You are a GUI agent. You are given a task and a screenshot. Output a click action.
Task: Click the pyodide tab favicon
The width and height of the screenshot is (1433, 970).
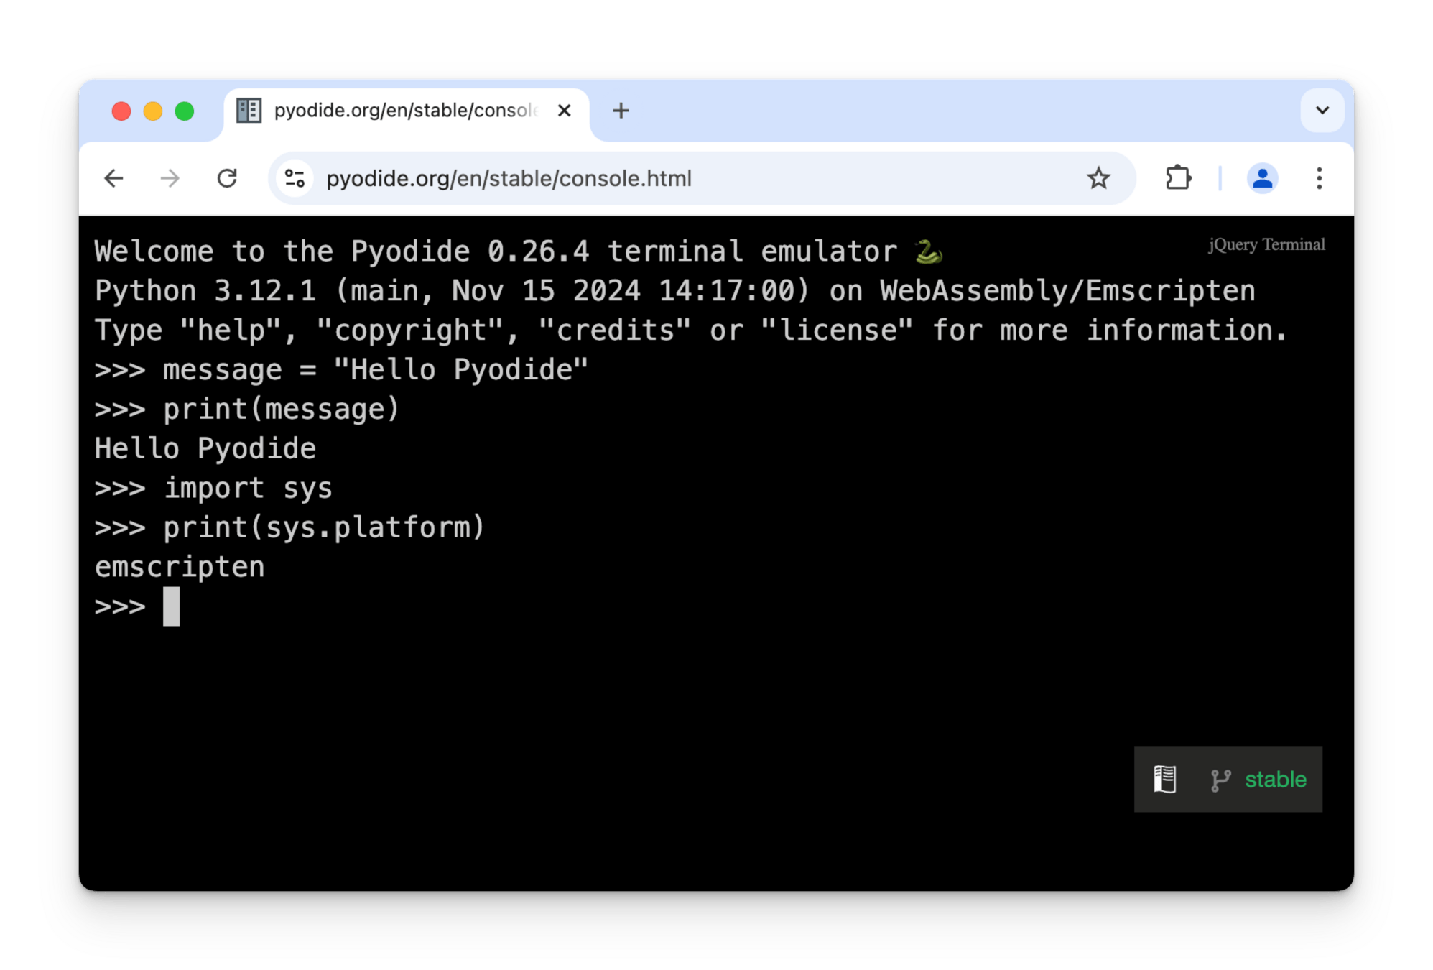[x=249, y=111]
